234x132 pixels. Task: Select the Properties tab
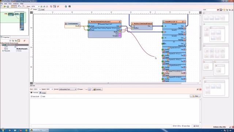tap(5, 37)
